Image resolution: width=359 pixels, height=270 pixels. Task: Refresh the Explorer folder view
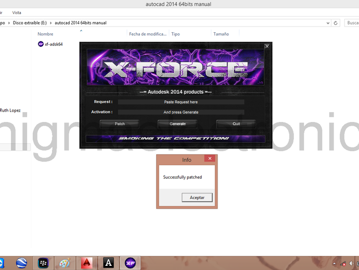click(336, 23)
